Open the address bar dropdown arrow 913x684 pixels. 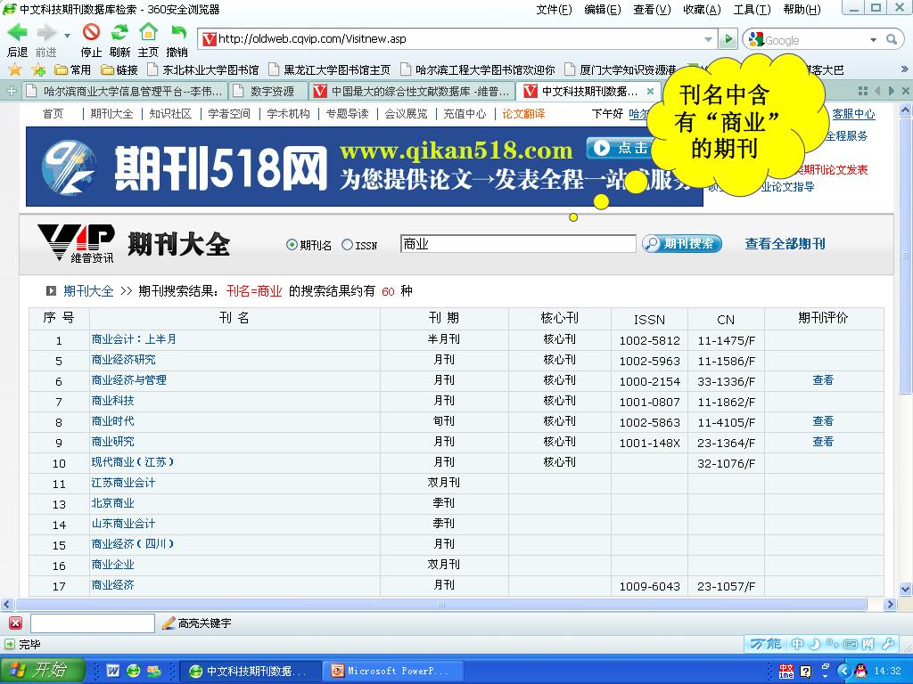[708, 39]
